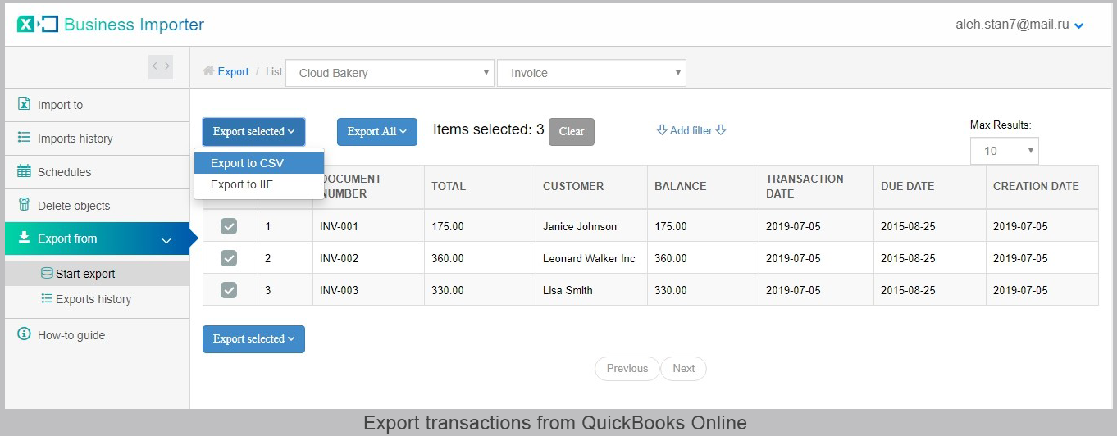
Task: Click the Lisa Smith customer cell
Action: [x=591, y=290]
